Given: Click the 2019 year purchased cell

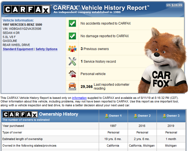Looking at the screenshot, I should coord(171,126).
